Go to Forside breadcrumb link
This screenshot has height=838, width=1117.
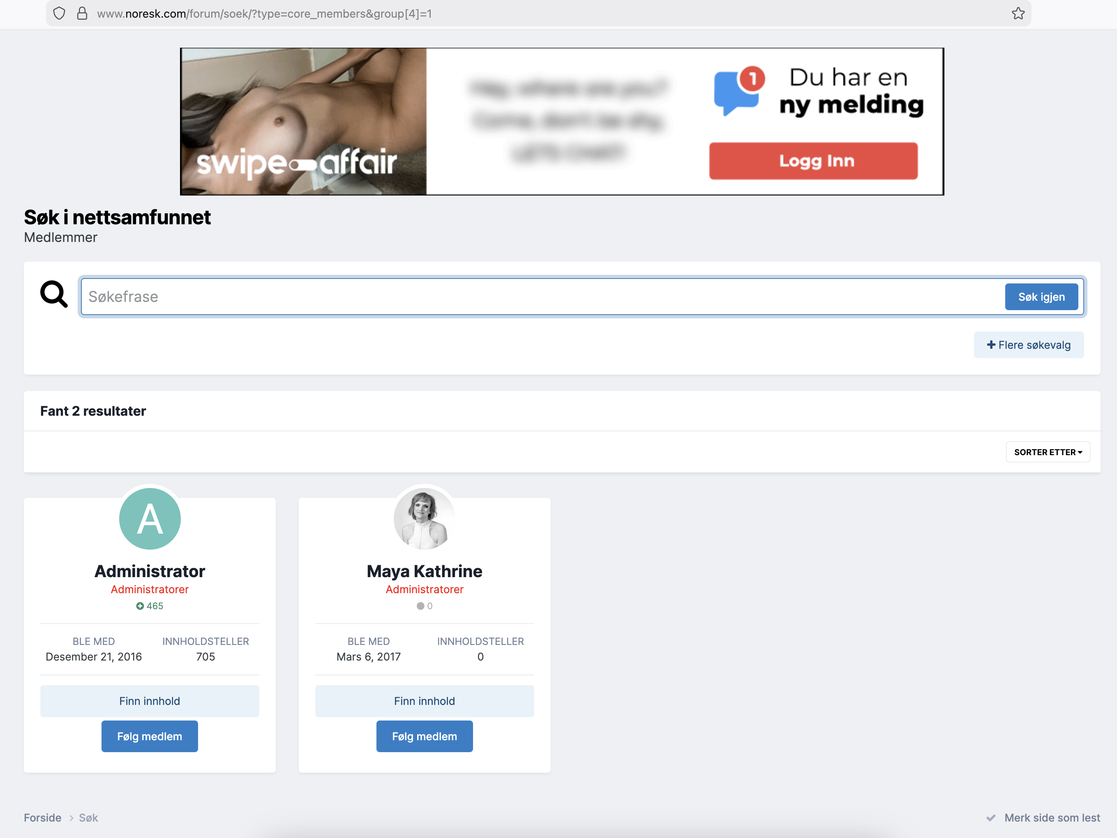42,817
